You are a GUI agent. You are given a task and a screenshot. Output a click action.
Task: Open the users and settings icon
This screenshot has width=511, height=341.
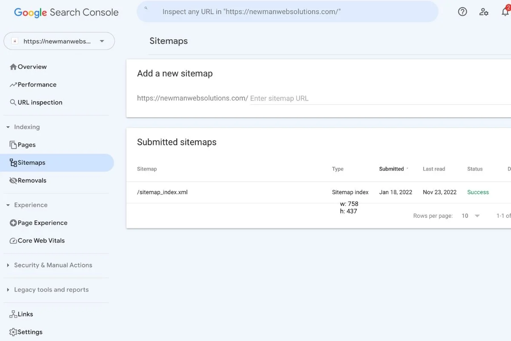484,12
